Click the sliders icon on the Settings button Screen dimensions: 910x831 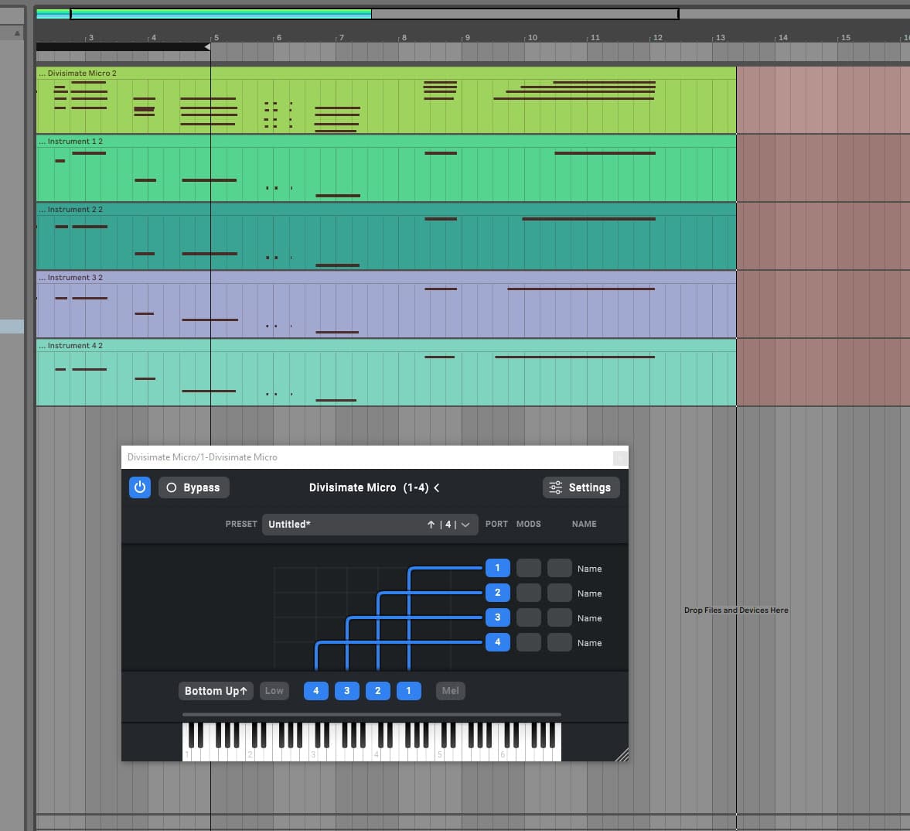point(555,487)
